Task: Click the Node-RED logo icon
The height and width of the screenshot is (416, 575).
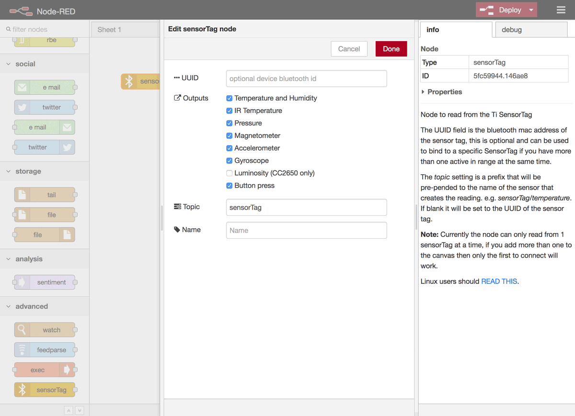Action: [x=21, y=11]
